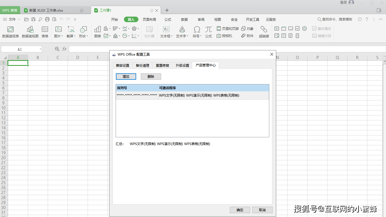Open the 形状 shapes gallery
The width and height of the screenshot is (386, 217).
tap(83, 32)
